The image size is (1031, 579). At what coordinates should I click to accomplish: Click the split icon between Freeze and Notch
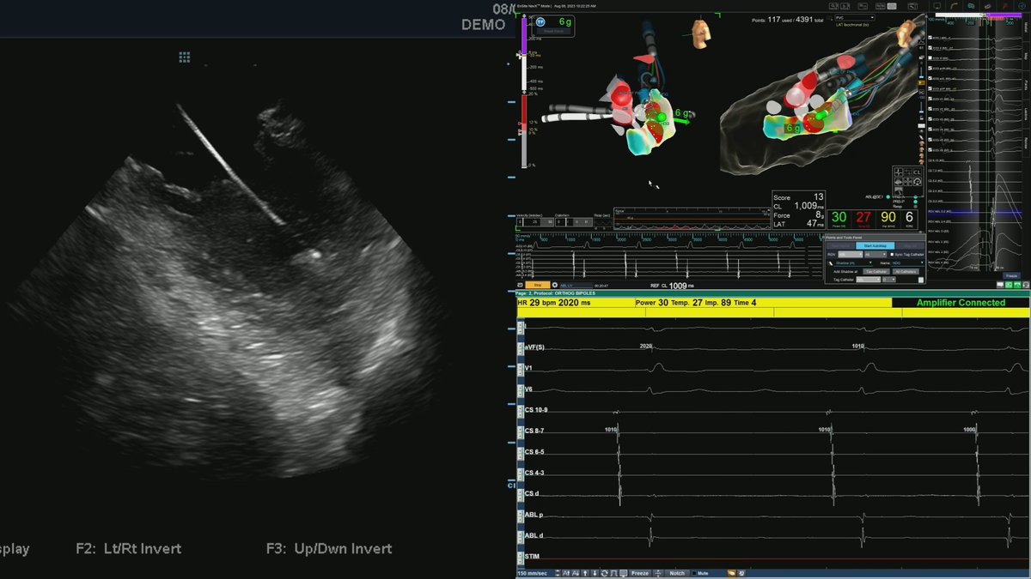tap(658, 573)
